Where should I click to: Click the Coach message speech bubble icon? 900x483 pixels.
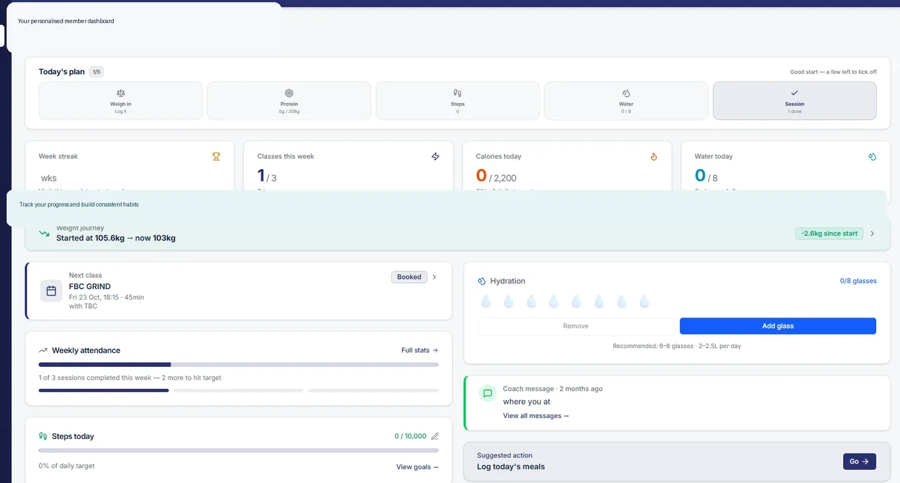tap(487, 393)
